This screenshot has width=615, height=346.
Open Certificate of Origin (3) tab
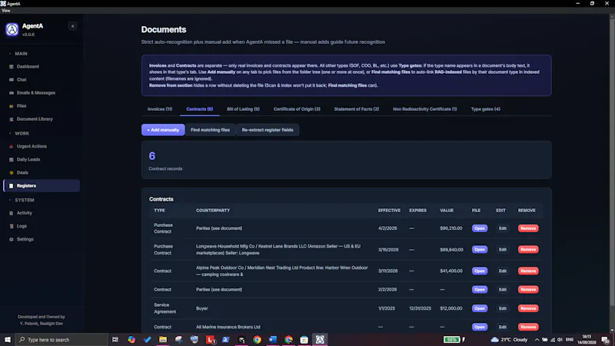[297, 109]
